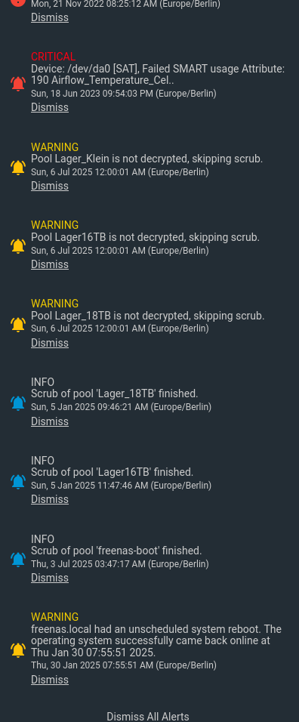The image size is (299, 722).
Task: Dismiss the freenas-boot scrub finished info
Action: (50, 578)
